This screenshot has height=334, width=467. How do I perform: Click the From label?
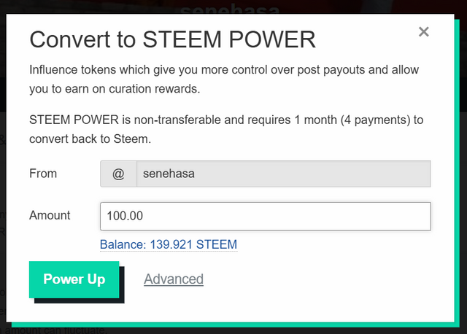[43, 174]
